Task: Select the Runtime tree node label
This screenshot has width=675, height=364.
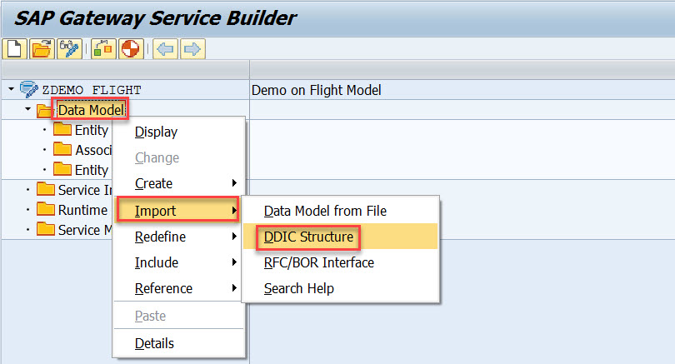Action: point(82,210)
